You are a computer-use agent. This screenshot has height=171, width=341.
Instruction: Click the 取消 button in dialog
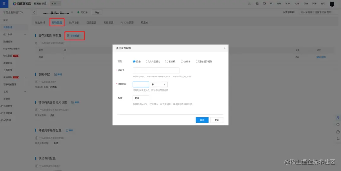217,120
